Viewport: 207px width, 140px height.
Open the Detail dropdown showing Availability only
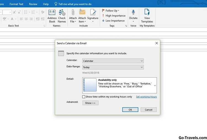coord(120,85)
